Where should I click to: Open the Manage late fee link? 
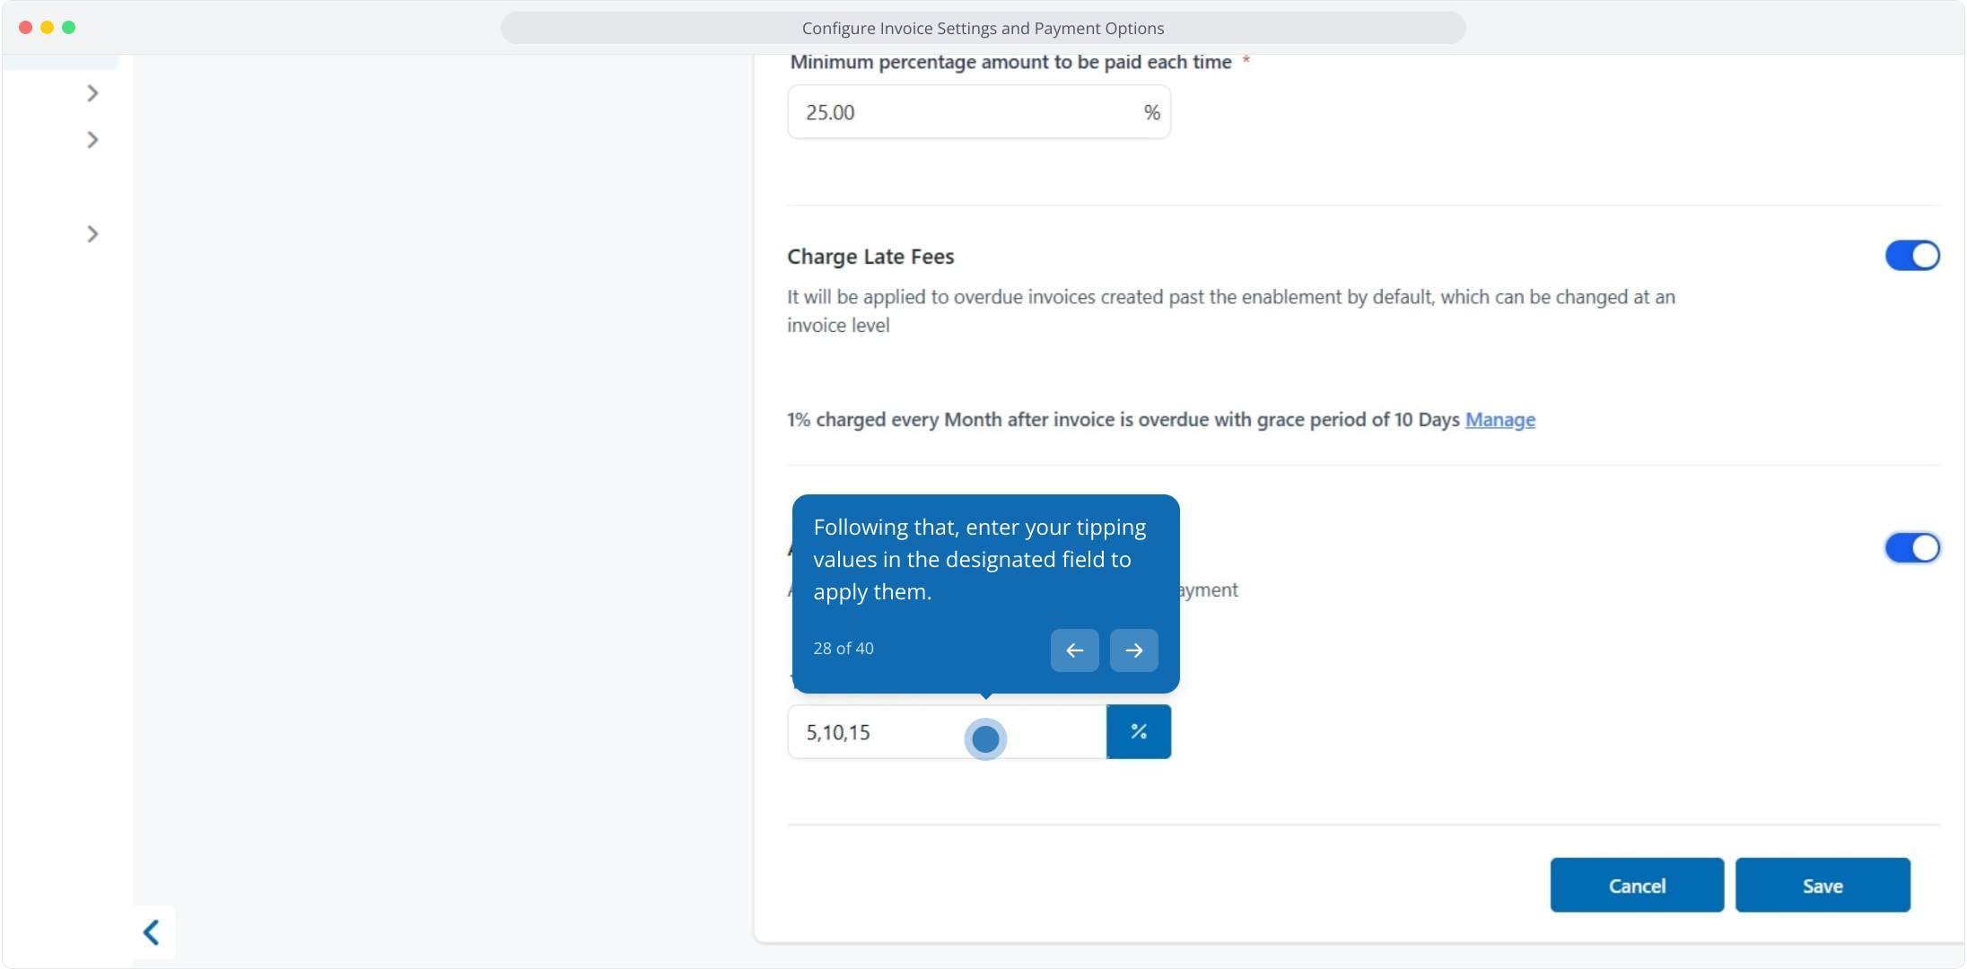tap(1499, 420)
